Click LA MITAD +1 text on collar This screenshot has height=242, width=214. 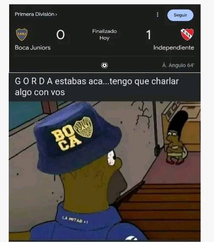tap(75, 220)
